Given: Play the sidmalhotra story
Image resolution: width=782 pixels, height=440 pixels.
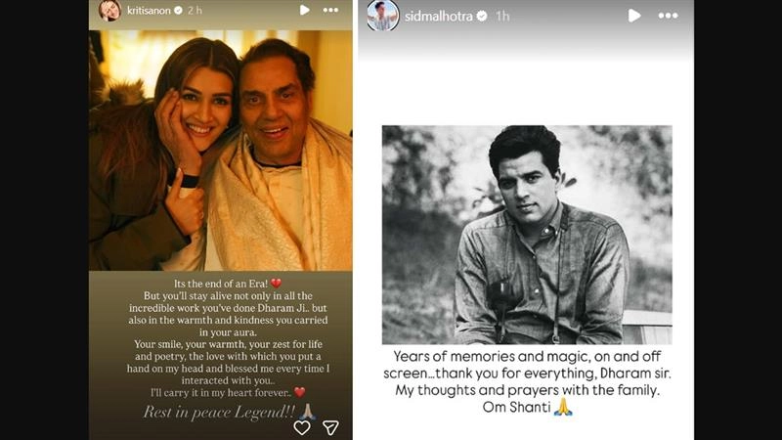Looking at the screenshot, I should point(633,16).
